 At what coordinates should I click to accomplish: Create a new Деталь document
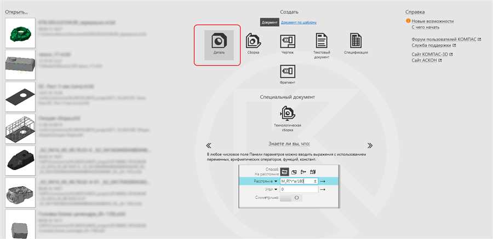(x=219, y=45)
